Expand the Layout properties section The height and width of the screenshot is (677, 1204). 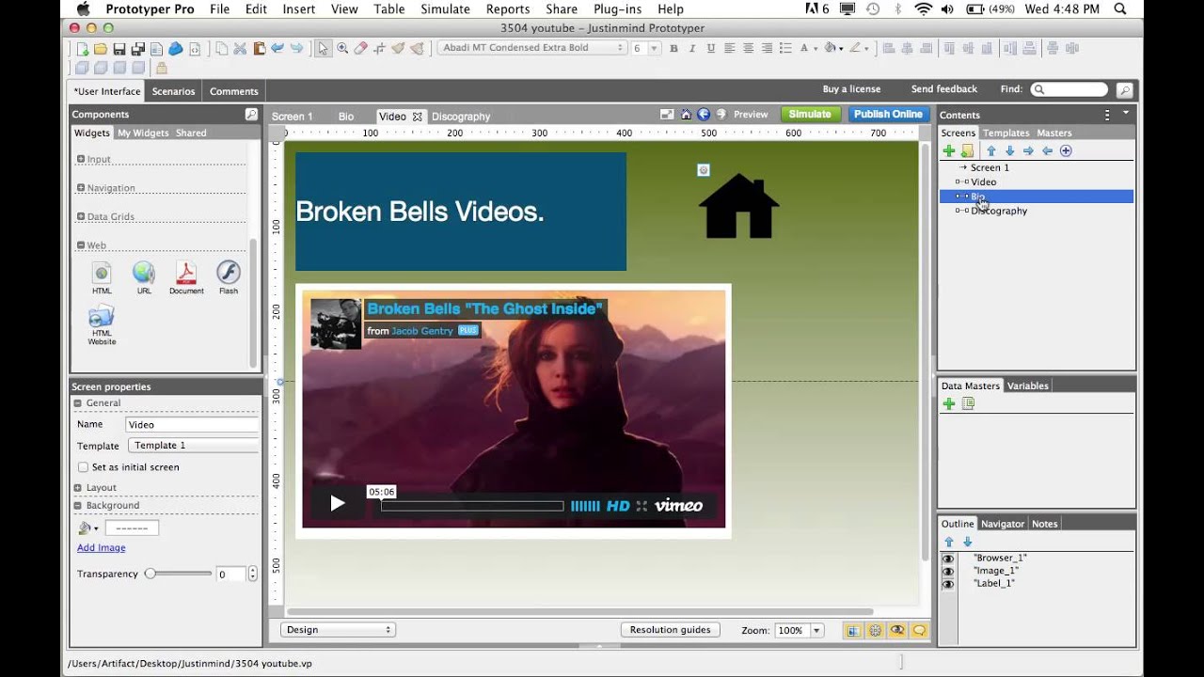click(x=78, y=488)
